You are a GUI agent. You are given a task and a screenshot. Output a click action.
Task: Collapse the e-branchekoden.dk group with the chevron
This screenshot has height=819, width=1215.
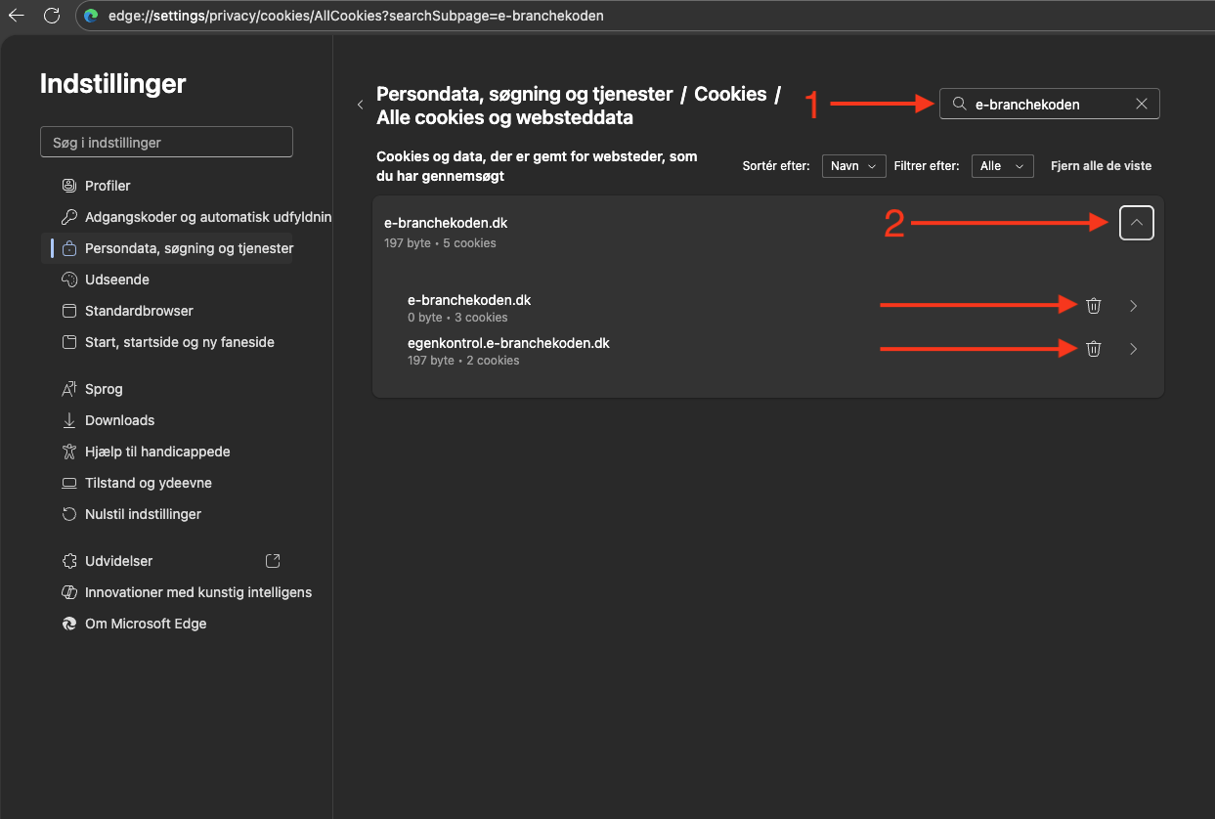pyautogui.click(x=1136, y=223)
